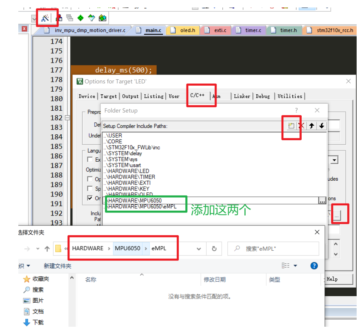Screen dimensions: 360x327
Task: Expand chevron after HARDWARE breadcrumb
Action: 109,249
